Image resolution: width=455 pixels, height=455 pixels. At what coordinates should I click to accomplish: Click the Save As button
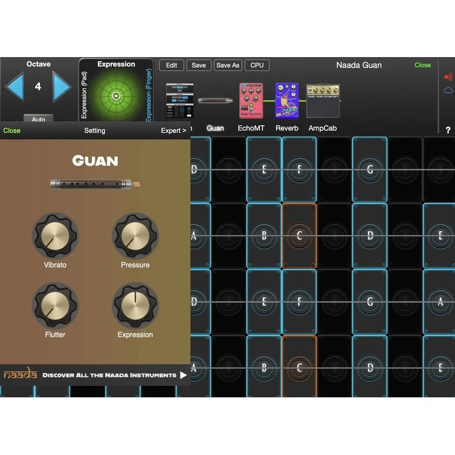point(228,65)
